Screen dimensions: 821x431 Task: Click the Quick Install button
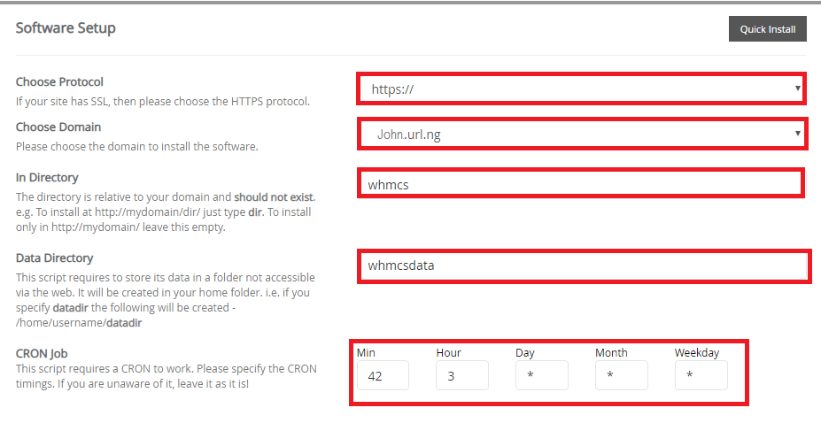coord(768,29)
